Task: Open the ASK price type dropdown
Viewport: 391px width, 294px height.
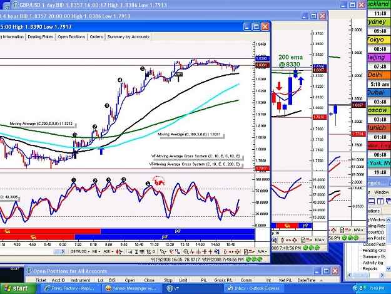Action: (108, 251)
